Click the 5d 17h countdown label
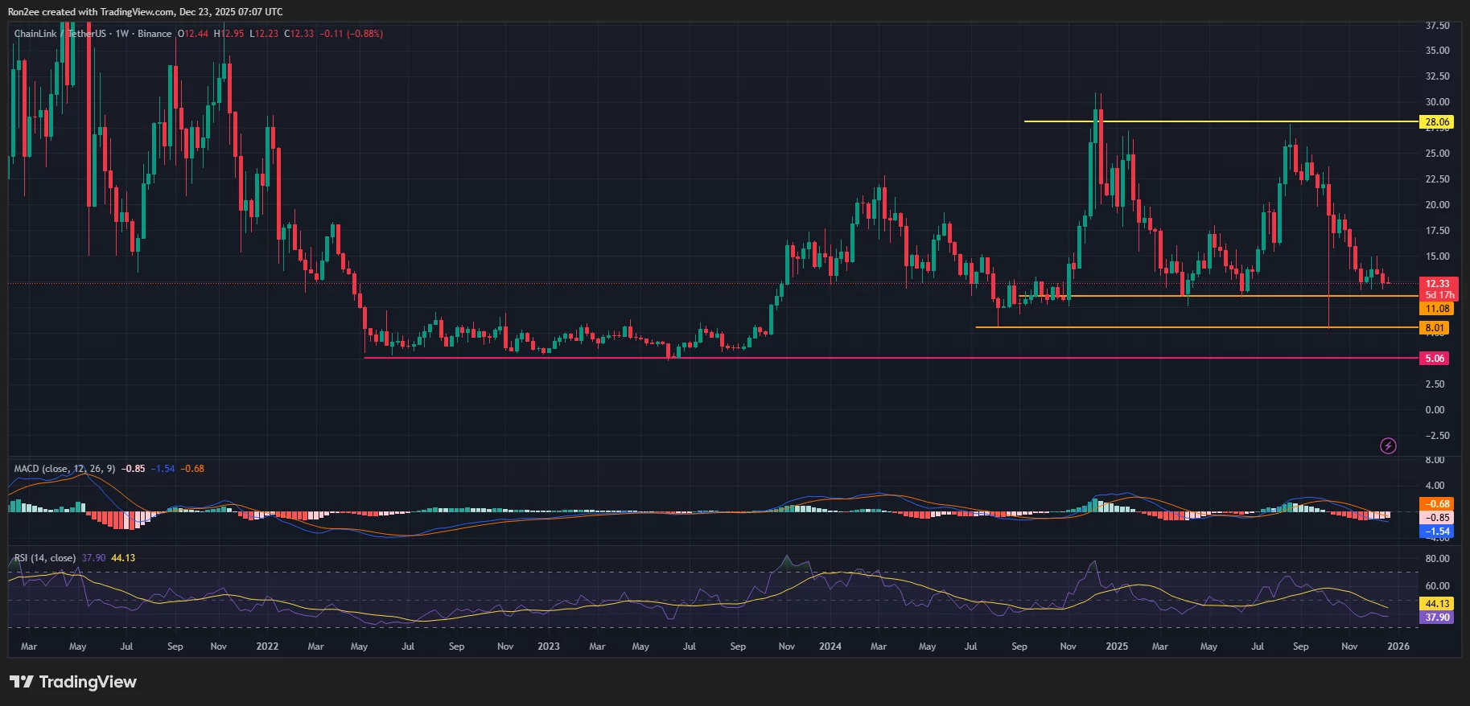The image size is (1470, 706). (1439, 295)
